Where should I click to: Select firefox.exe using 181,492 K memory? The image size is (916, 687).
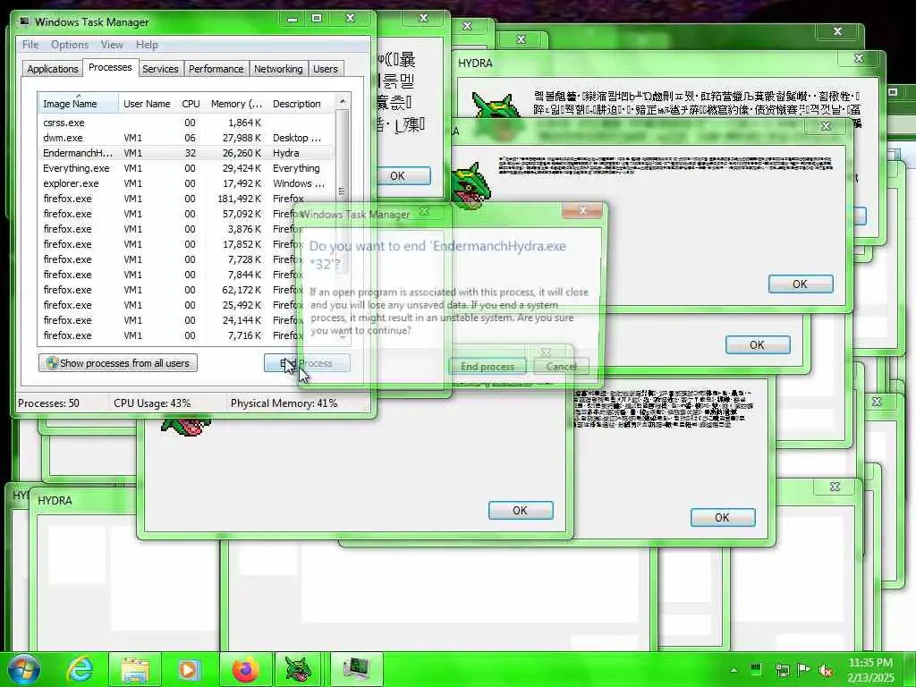187,199
